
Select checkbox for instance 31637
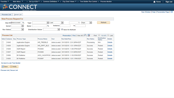[3, 52]
